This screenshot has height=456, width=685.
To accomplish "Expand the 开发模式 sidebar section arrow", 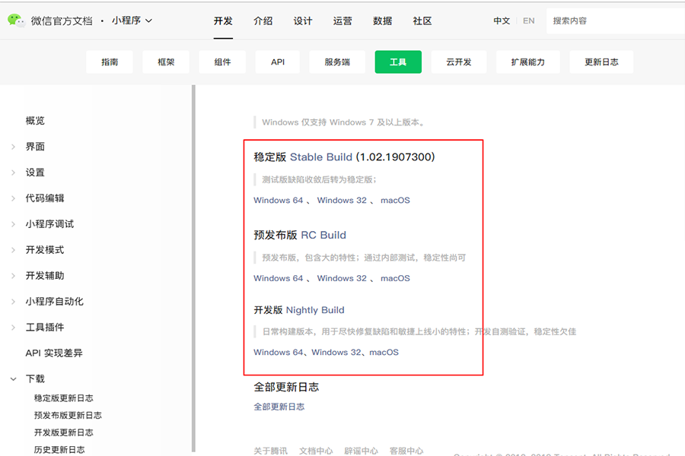I will click(x=13, y=250).
